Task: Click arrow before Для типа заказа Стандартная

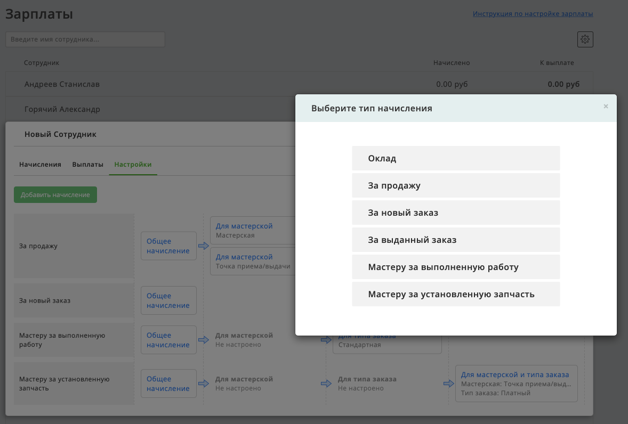Action: click(x=326, y=340)
